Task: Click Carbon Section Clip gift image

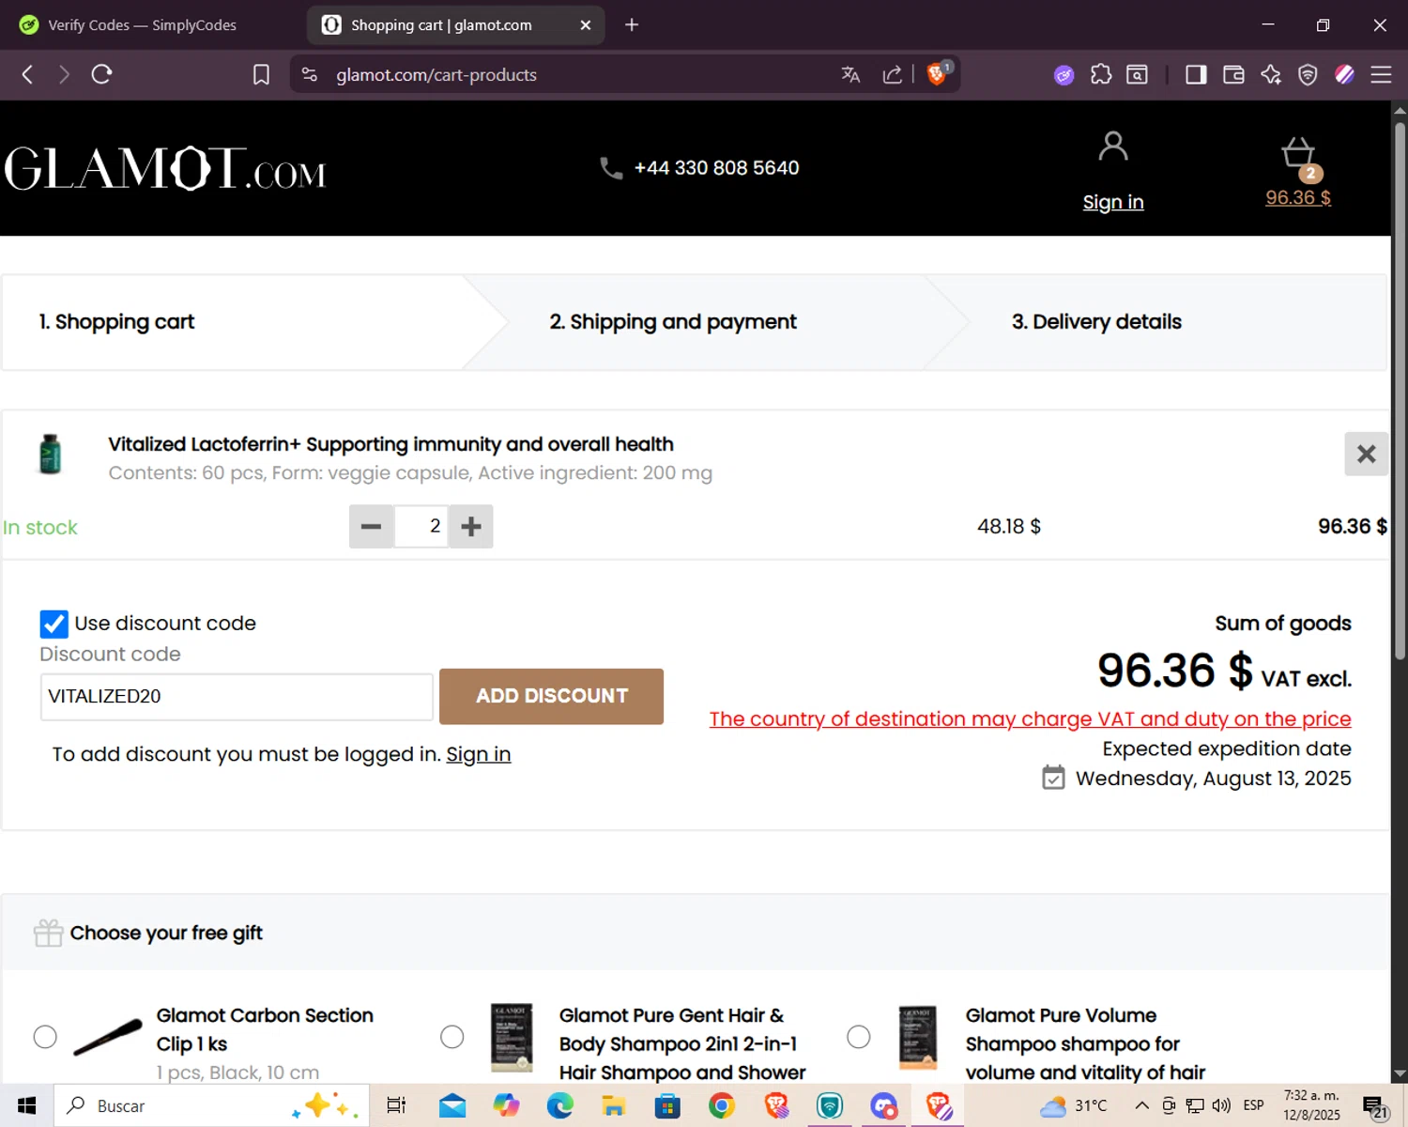Action: tap(107, 1038)
